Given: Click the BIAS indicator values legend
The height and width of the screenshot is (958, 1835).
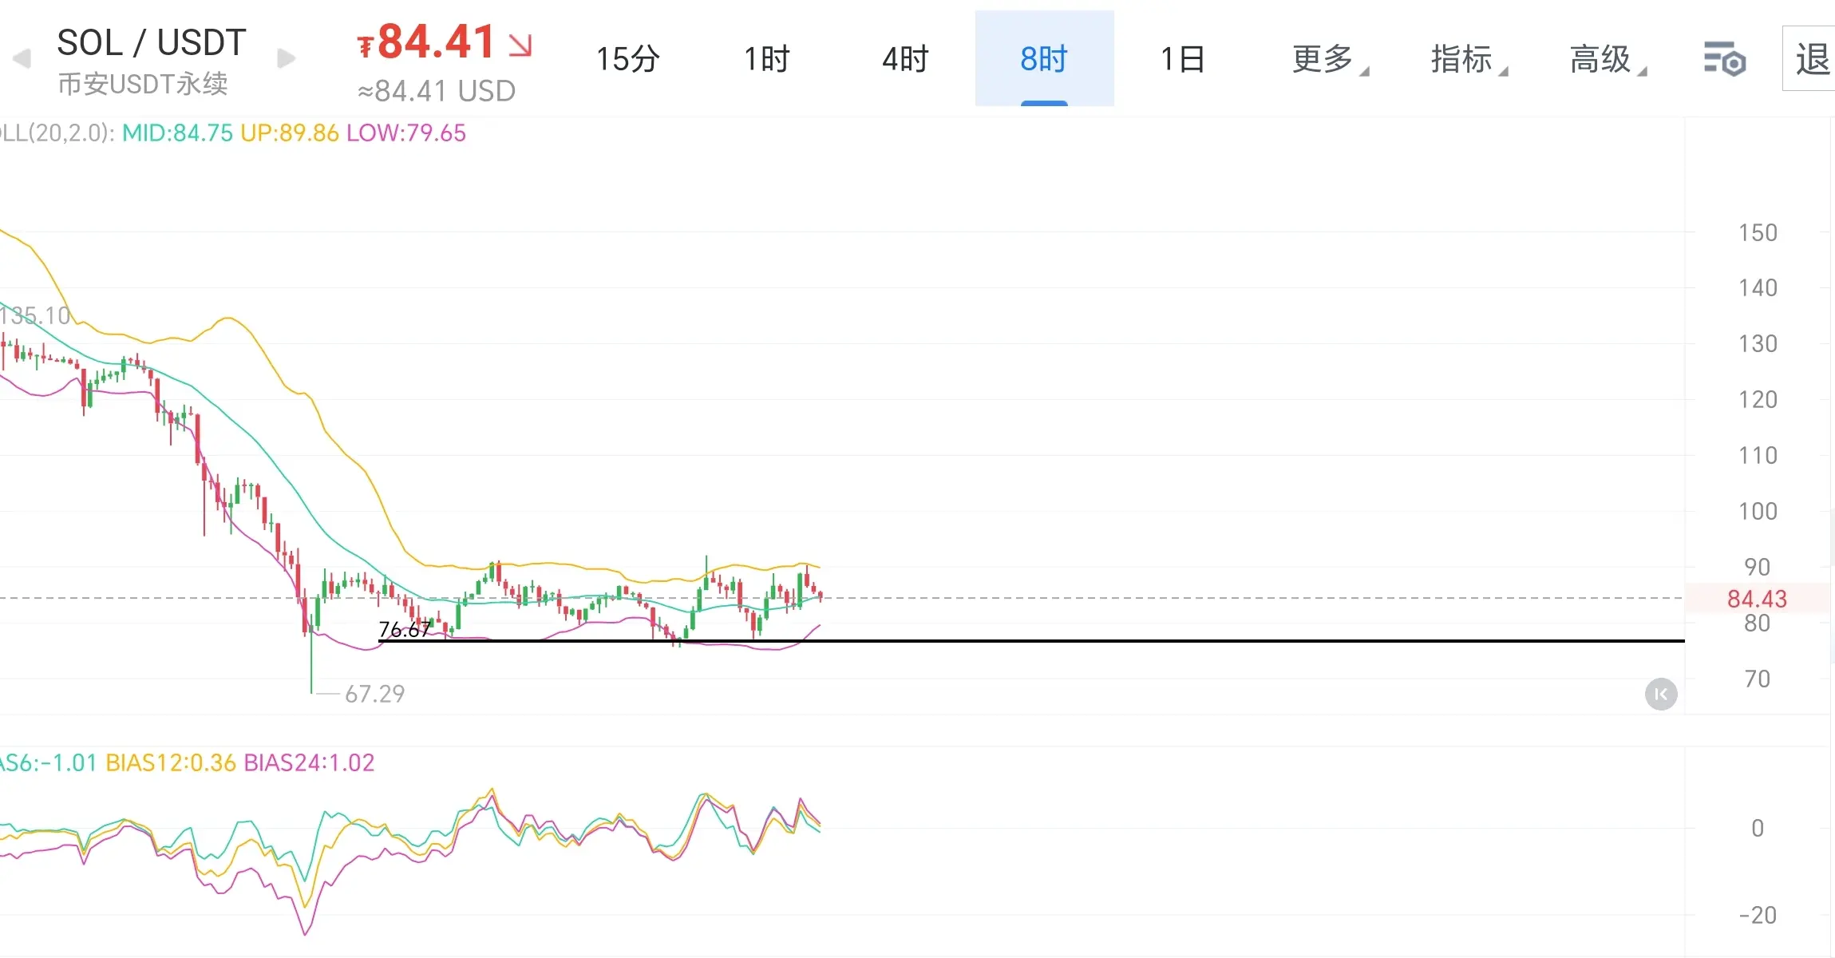Looking at the screenshot, I should tap(188, 762).
